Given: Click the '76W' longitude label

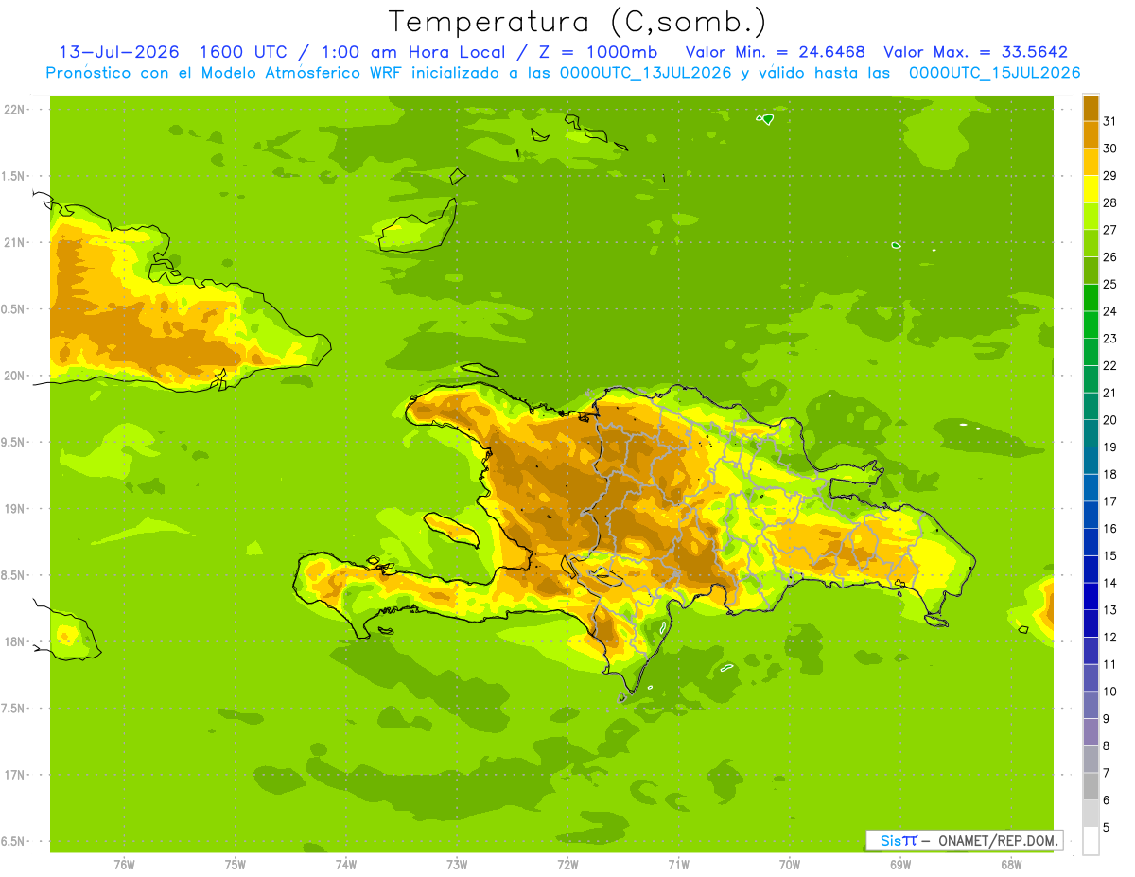Looking at the screenshot, I should coord(124,864).
